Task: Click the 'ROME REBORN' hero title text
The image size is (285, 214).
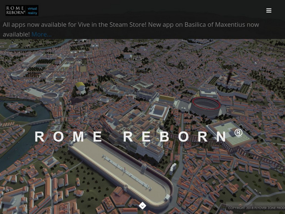Action: tap(139, 136)
